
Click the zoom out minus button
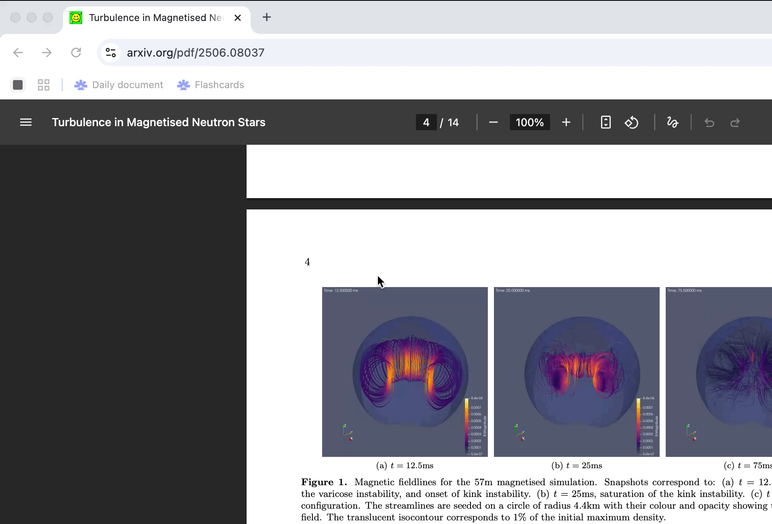point(493,122)
